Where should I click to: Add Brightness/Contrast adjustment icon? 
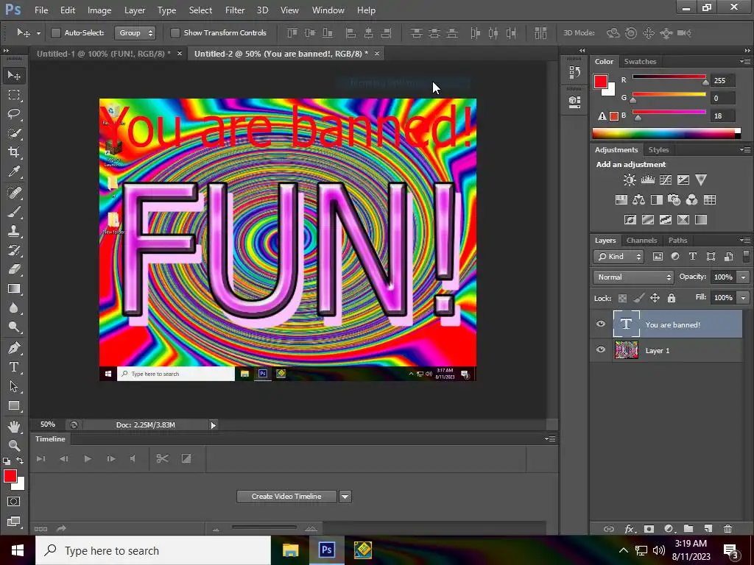point(630,180)
